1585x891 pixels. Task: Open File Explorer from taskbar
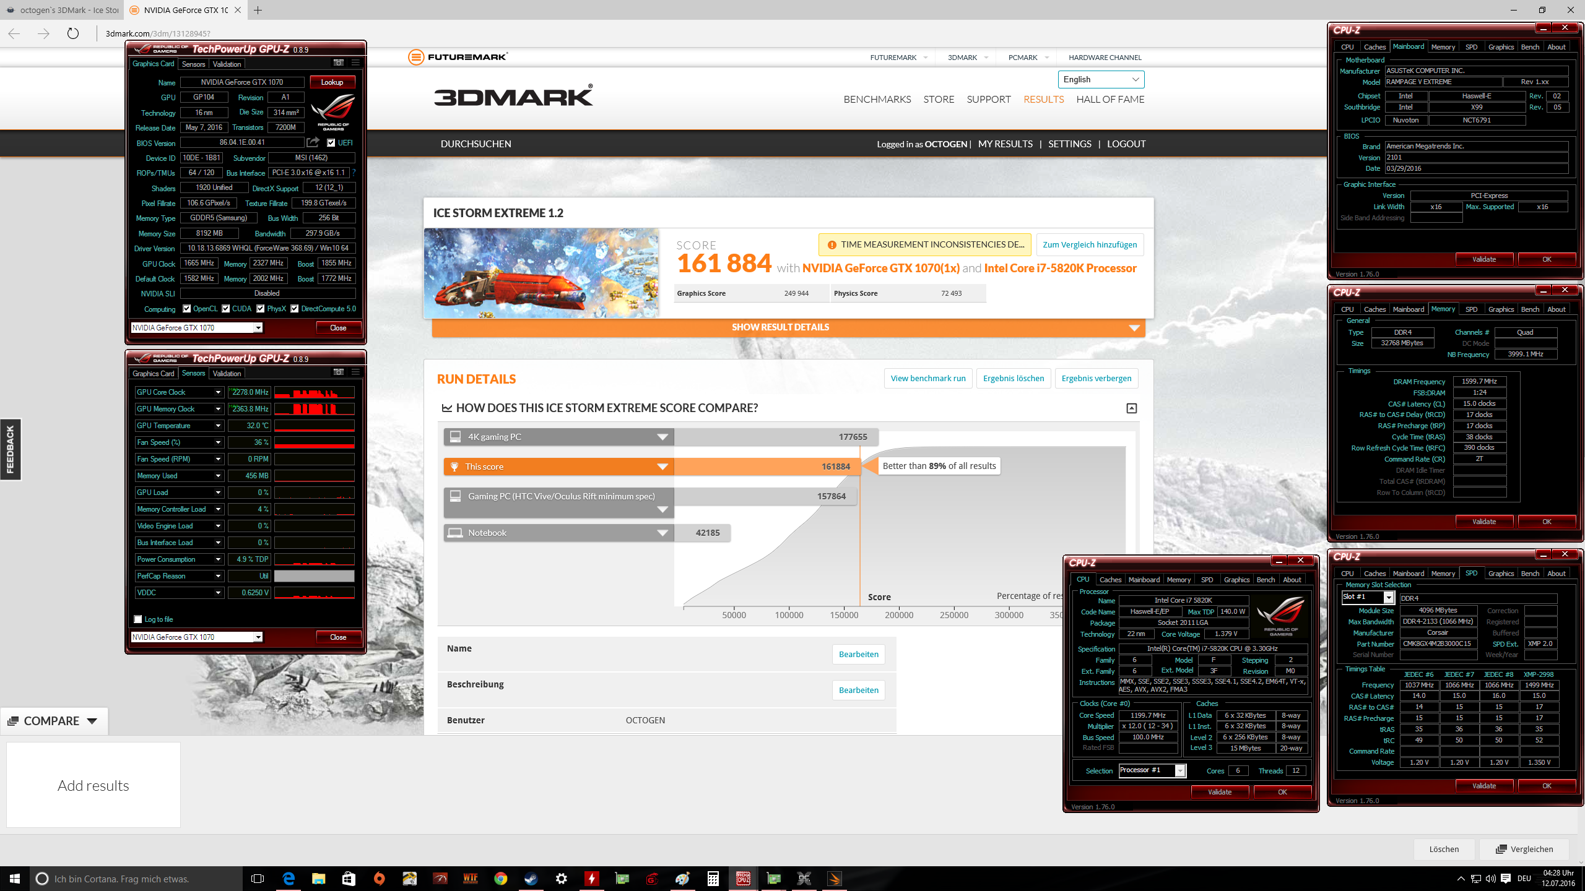319,879
